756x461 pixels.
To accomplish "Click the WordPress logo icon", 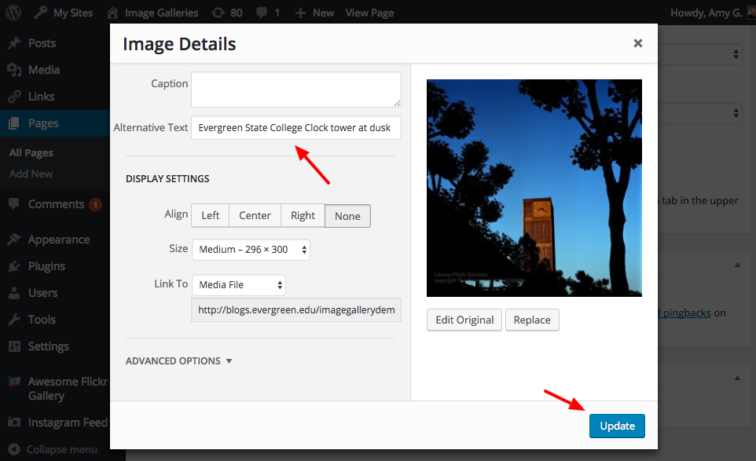I will click(13, 13).
